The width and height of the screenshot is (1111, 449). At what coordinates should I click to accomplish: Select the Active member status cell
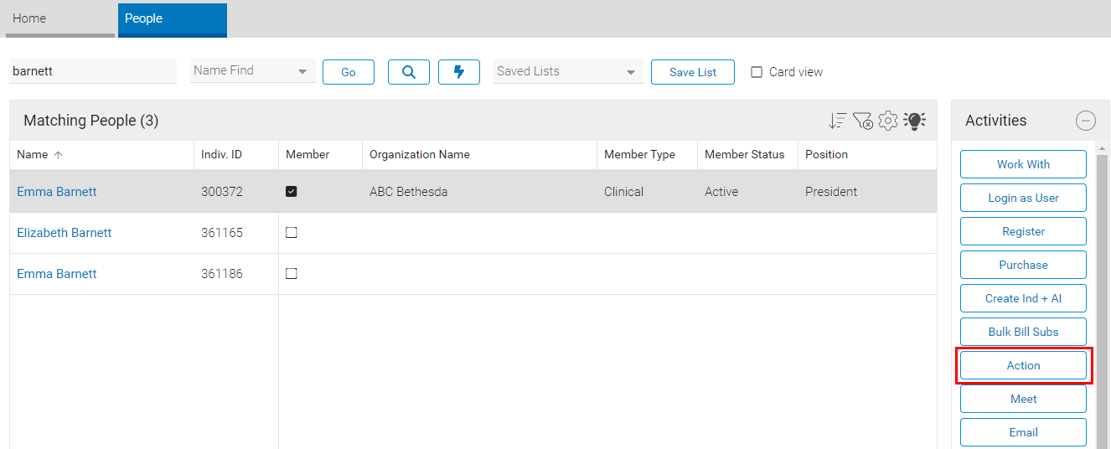coord(747,192)
